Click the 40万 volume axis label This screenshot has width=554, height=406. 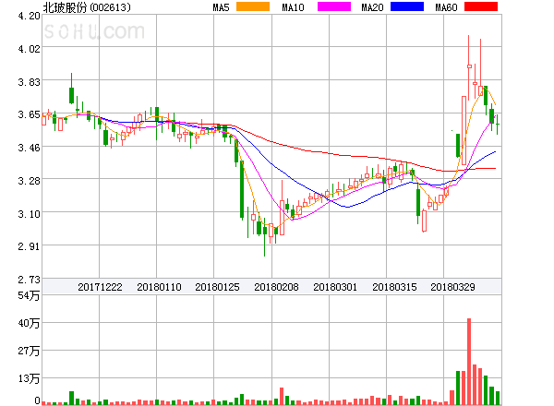29,323
